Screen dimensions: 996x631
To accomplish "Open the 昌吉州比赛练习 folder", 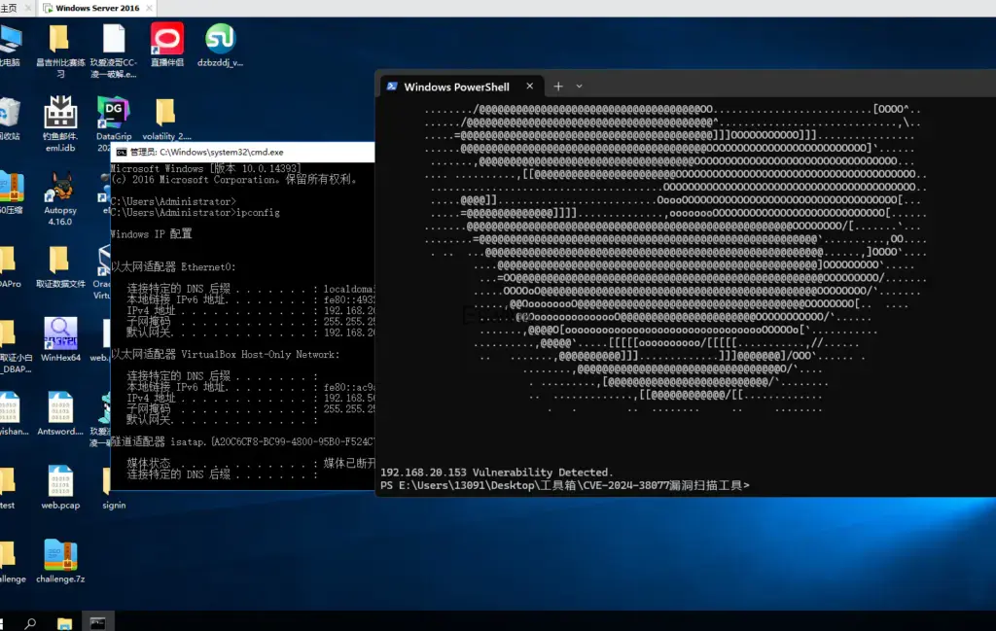I will click(59, 41).
